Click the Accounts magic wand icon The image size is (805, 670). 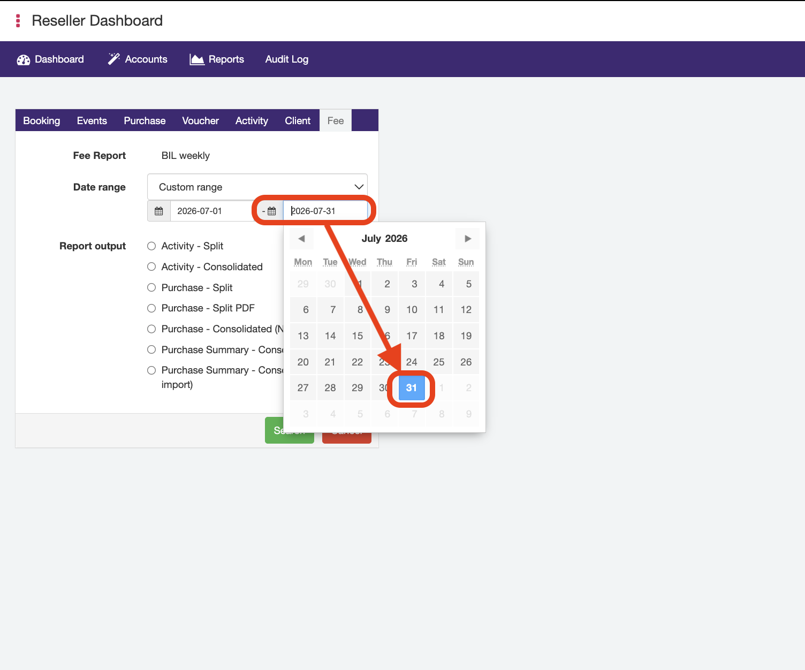pyautogui.click(x=113, y=59)
